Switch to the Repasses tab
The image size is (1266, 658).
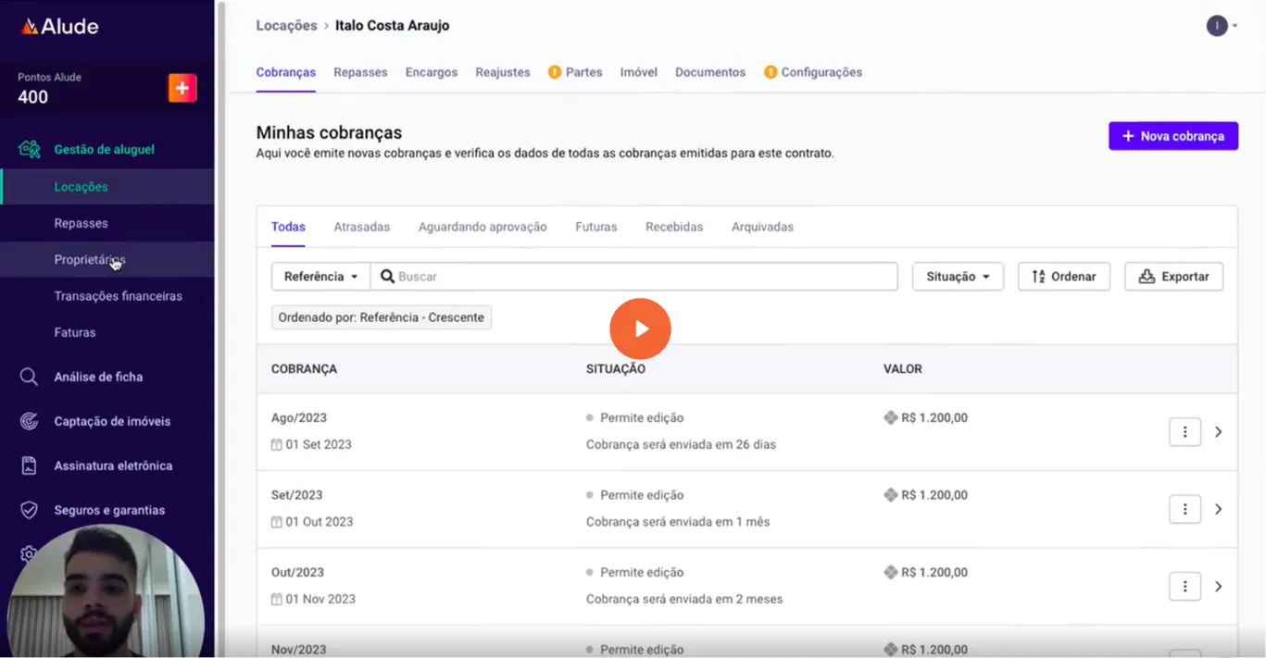pos(360,72)
